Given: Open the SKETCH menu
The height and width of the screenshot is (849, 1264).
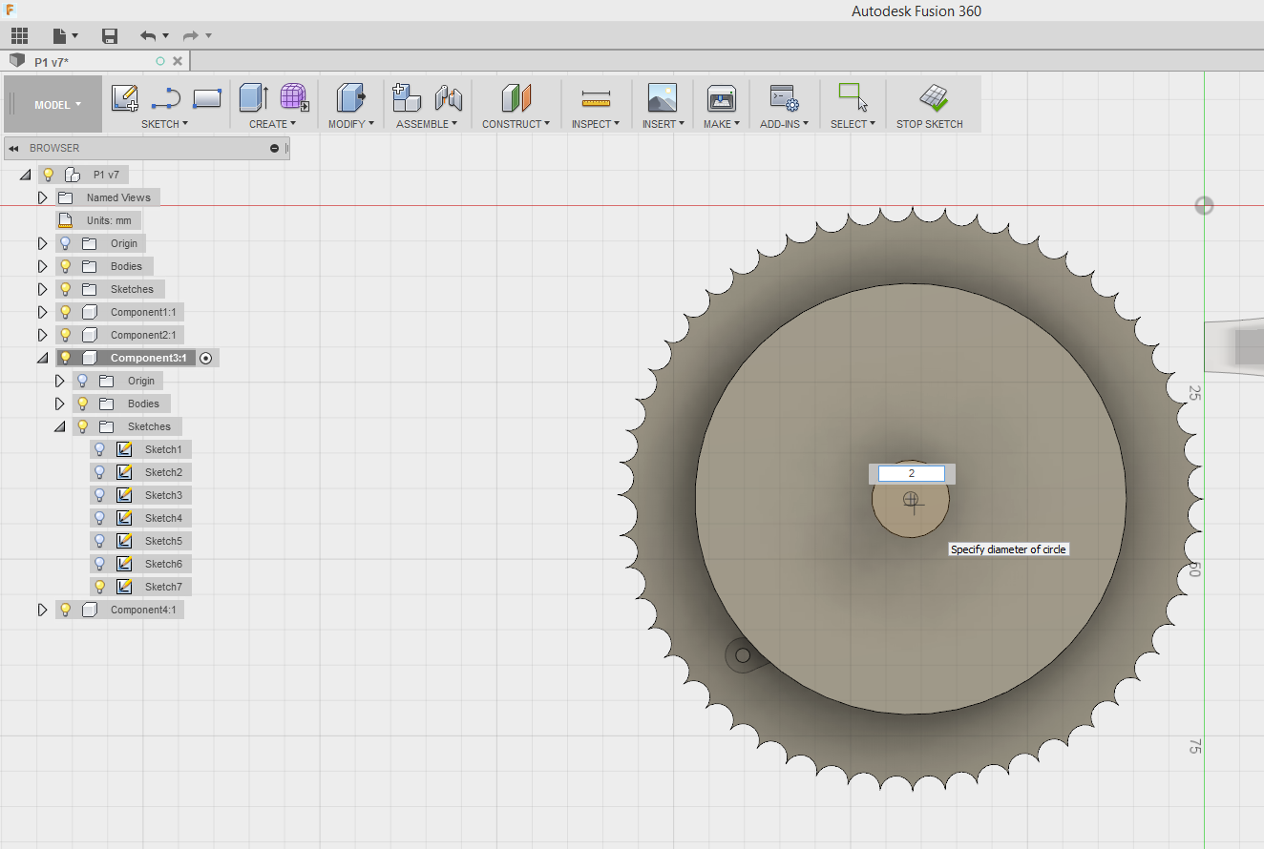Looking at the screenshot, I should (x=164, y=124).
